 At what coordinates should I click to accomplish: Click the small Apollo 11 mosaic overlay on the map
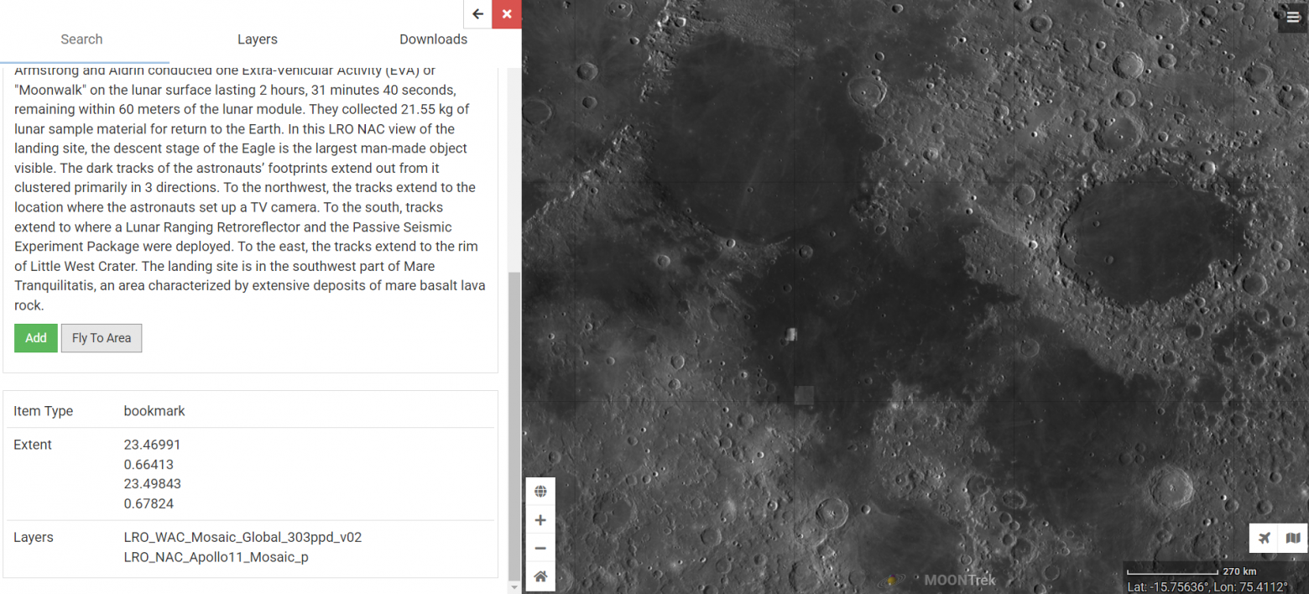tap(790, 335)
